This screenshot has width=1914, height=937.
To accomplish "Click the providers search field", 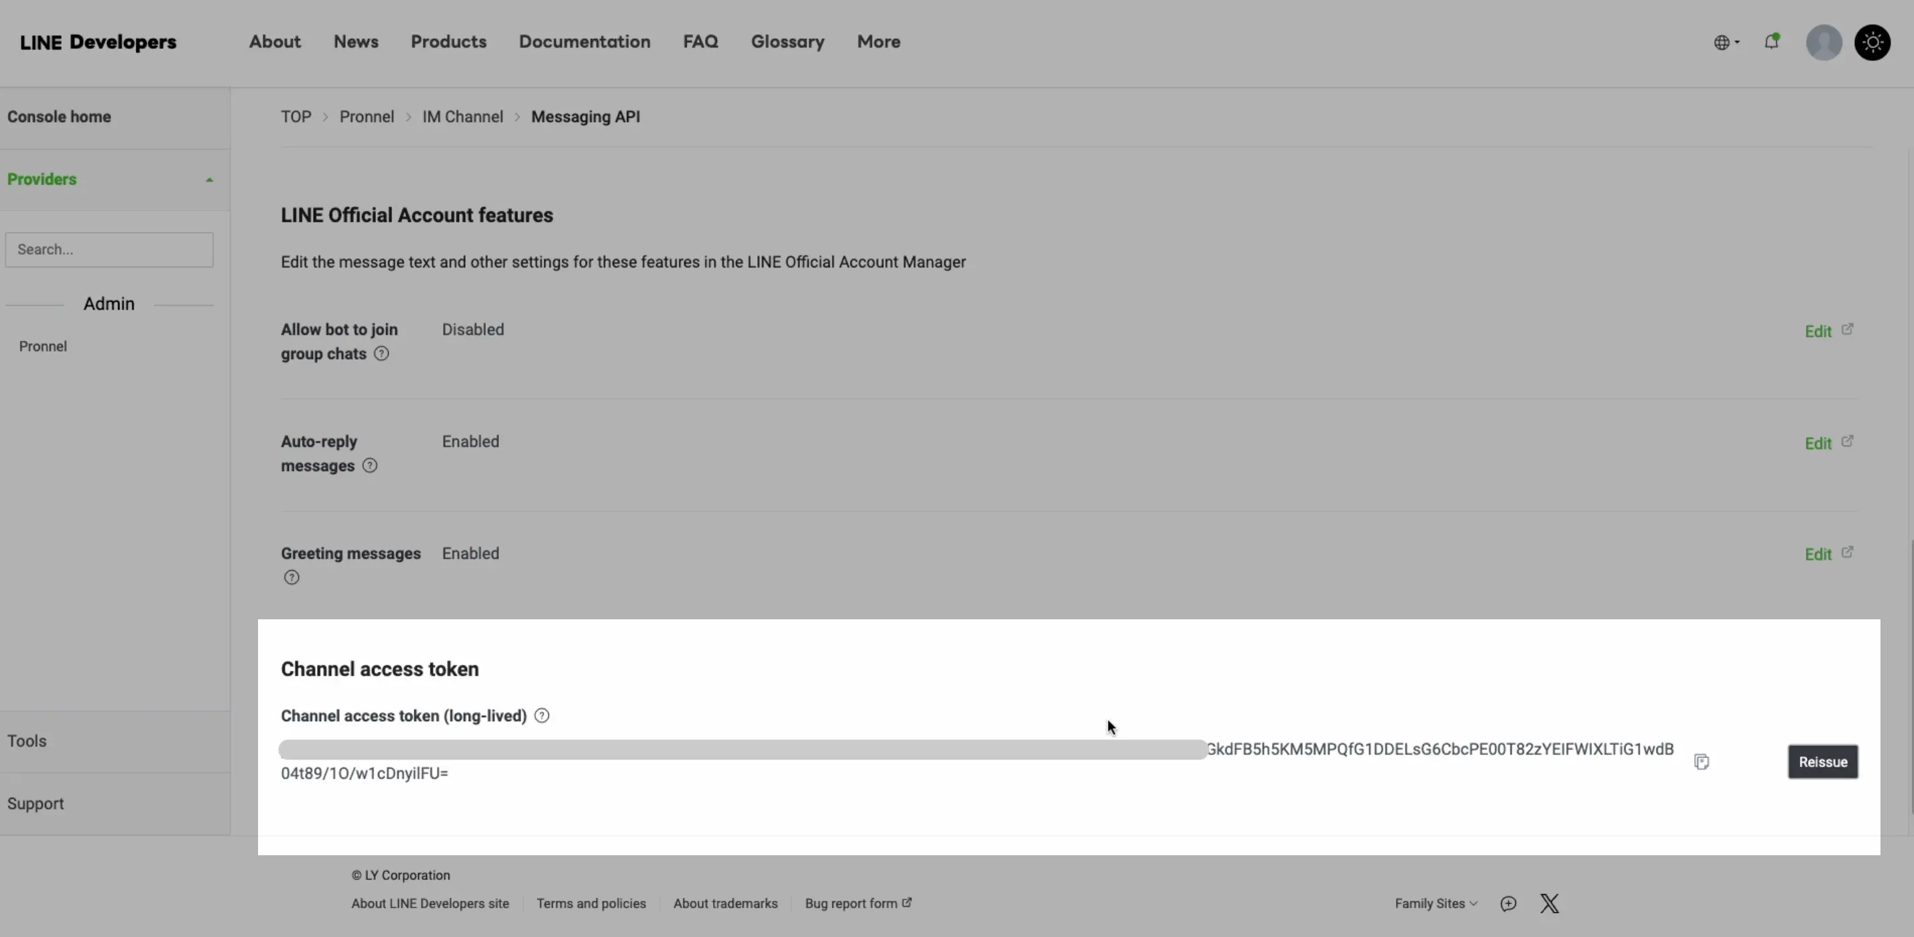I will [109, 250].
